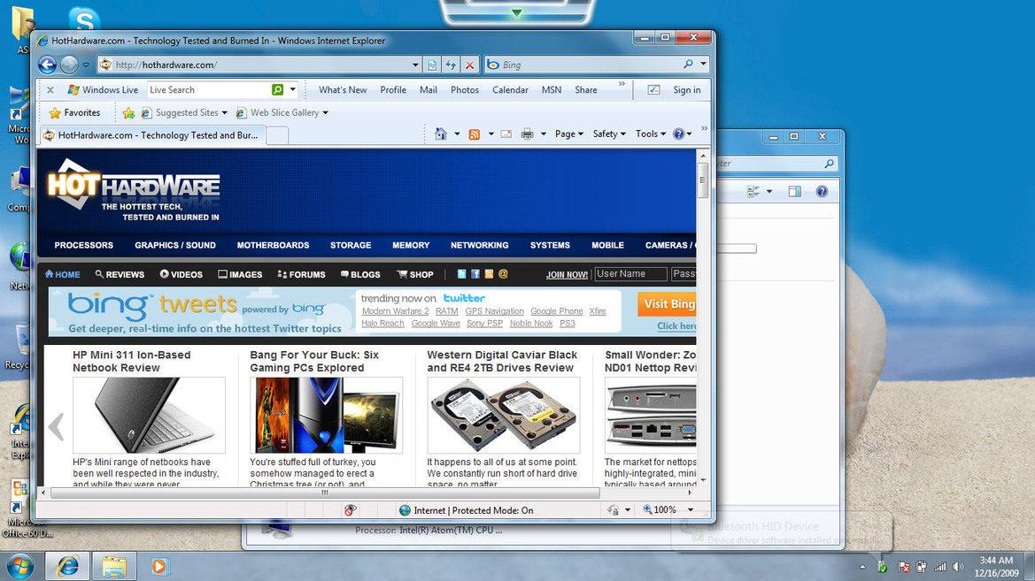Expand the Bing search provider dropdown

[704, 64]
